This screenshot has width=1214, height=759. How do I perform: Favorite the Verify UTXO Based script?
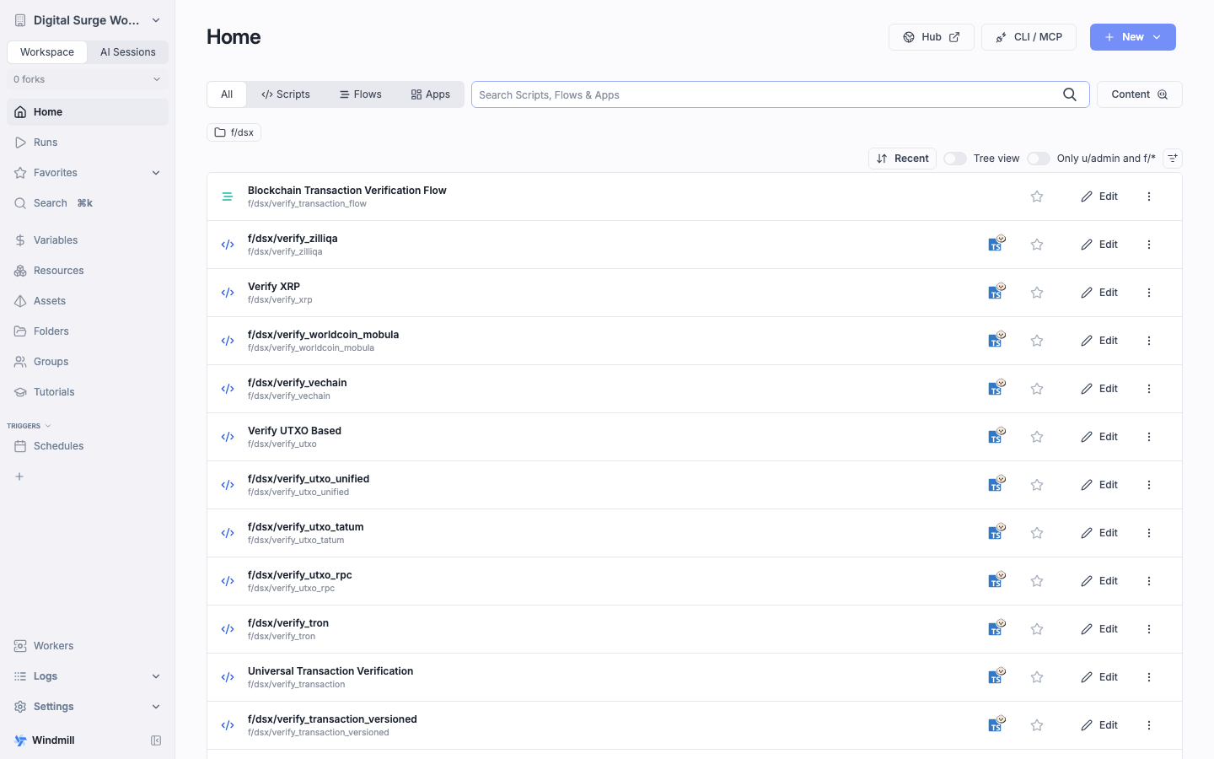(1037, 437)
